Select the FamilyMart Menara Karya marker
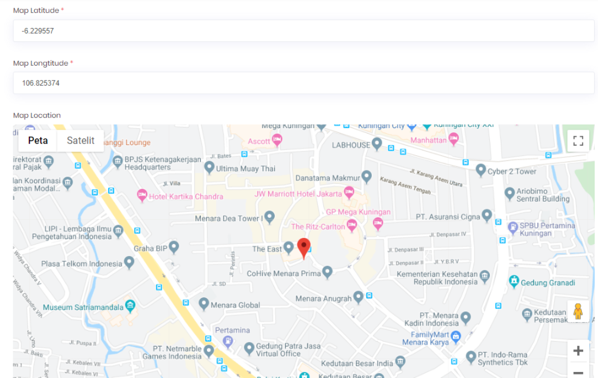The width and height of the screenshot is (598, 378). [x=456, y=337]
